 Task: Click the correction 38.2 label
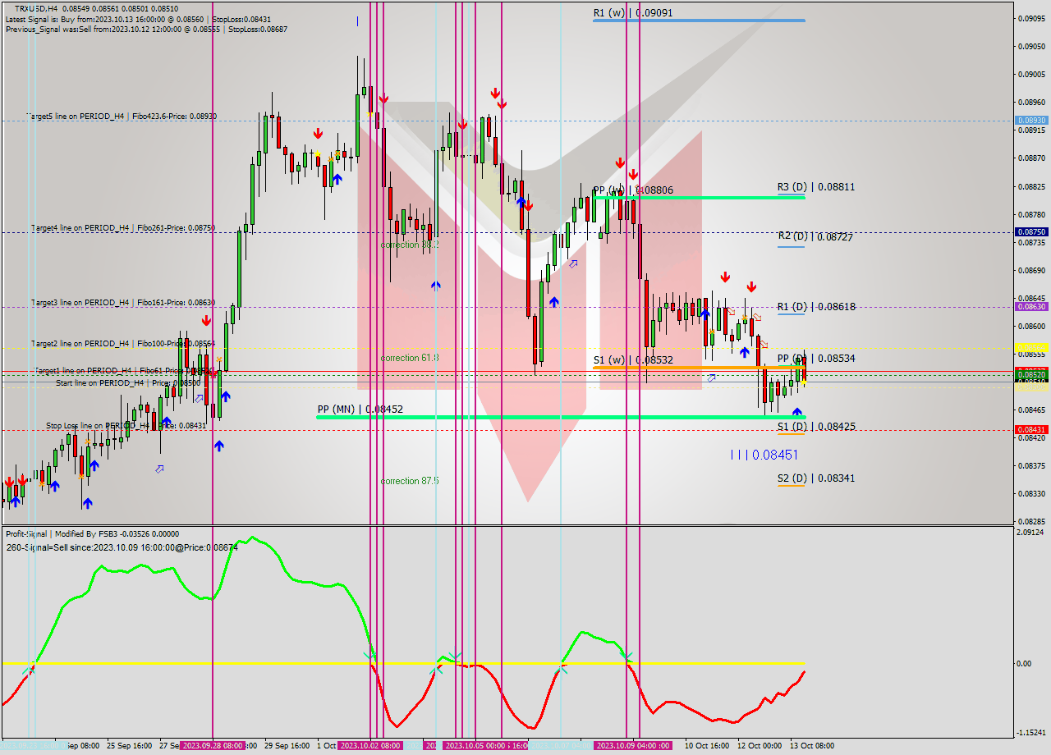(410, 245)
